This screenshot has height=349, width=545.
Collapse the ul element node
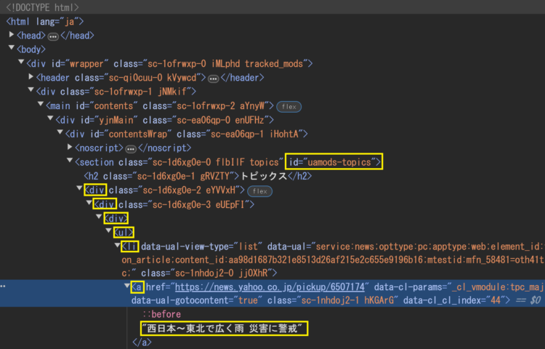point(109,230)
